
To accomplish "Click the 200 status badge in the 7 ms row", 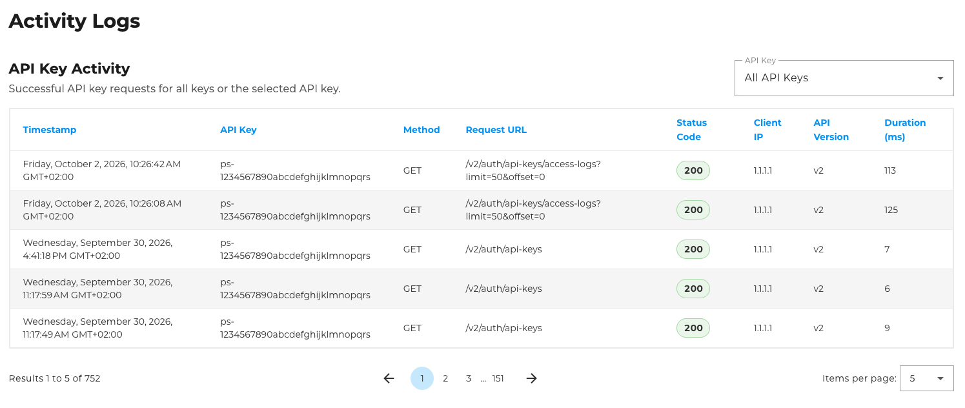I will point(693,249).
